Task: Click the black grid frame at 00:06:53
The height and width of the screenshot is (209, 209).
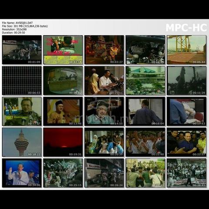Action: [22, 81]
